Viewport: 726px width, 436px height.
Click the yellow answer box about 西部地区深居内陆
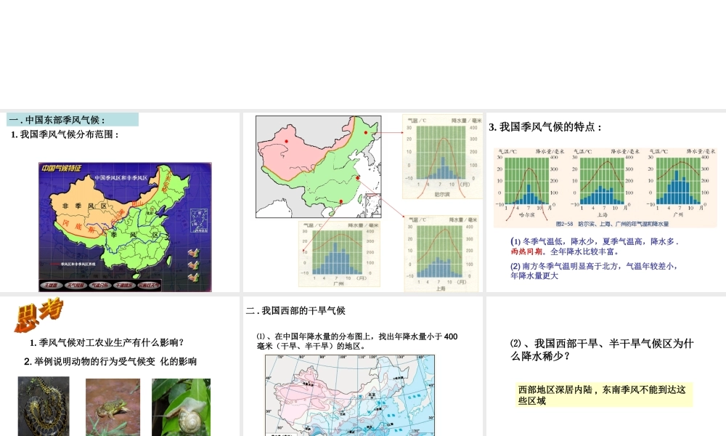coord(604,395)
